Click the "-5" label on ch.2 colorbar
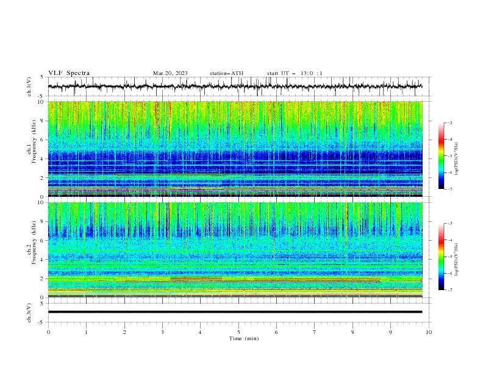 pos(449,257)
